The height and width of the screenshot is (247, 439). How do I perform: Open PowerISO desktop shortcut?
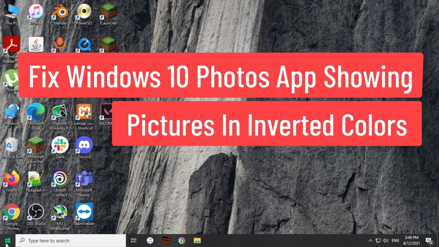84,14
